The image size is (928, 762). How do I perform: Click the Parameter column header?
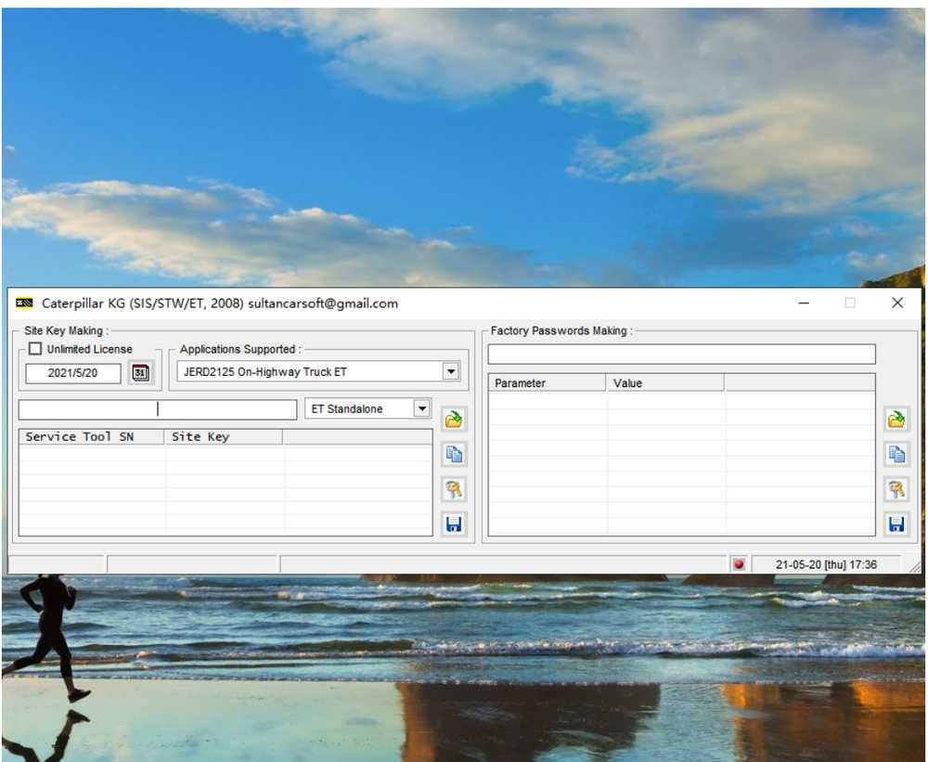point(547,383)
